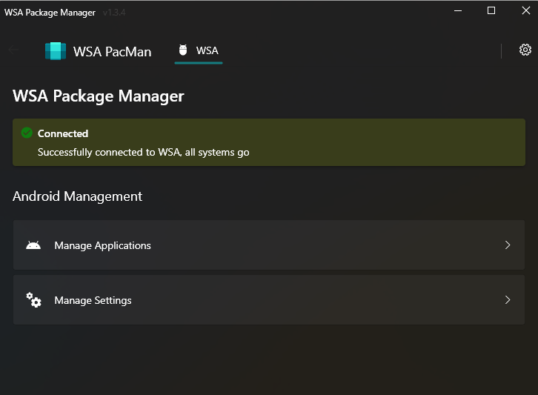Expand the Manage Settings chevron arrow
Image resolution: width=538 pixels, height=395 pixels.
pyautogui.click(x=508, y=300)
